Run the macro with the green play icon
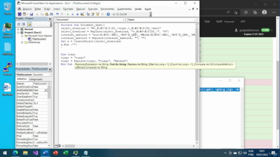 68,14
